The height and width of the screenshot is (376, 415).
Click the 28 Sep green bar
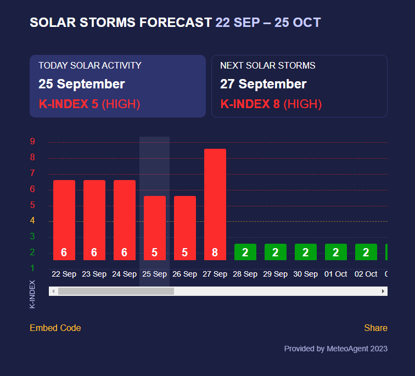[245, 252]
